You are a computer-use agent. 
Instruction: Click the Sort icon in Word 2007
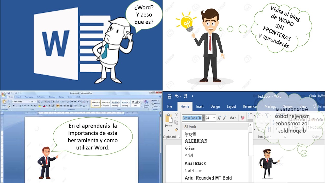(x=84, y=101)
